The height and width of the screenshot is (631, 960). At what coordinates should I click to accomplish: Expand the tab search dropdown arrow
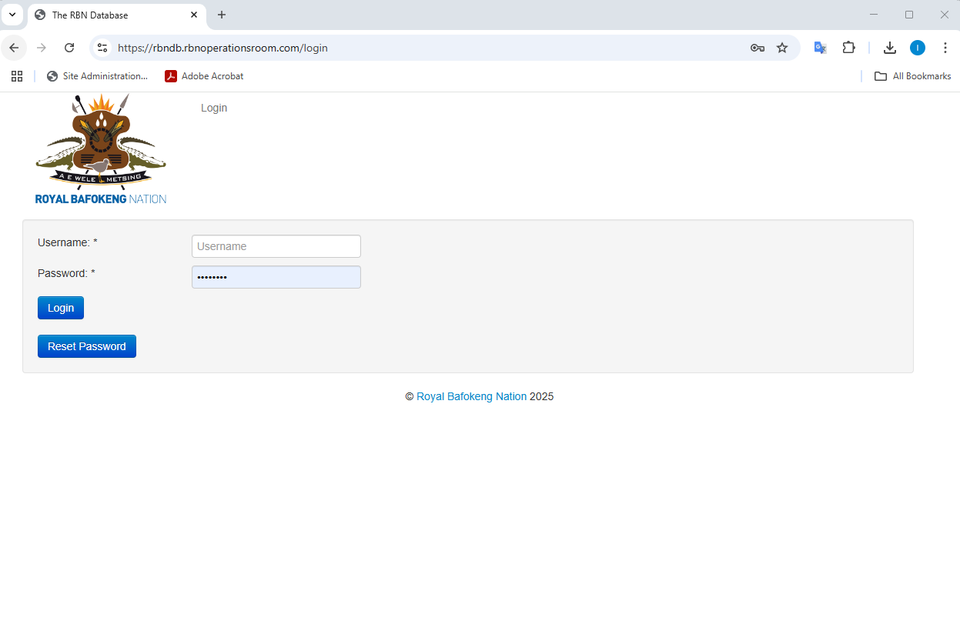click(12, 15)
